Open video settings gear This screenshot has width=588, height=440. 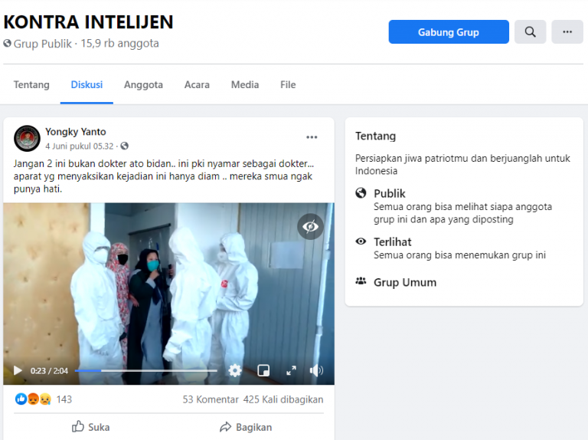[235, 370]
